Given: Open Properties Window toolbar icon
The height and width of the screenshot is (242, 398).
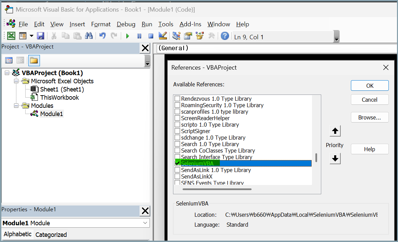Looking at the screenshot, I should pyautogui.click(x=188, y=36).
